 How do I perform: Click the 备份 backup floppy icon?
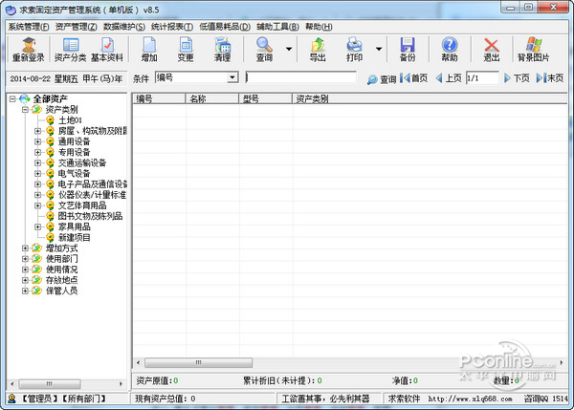[x=408, y=49]
